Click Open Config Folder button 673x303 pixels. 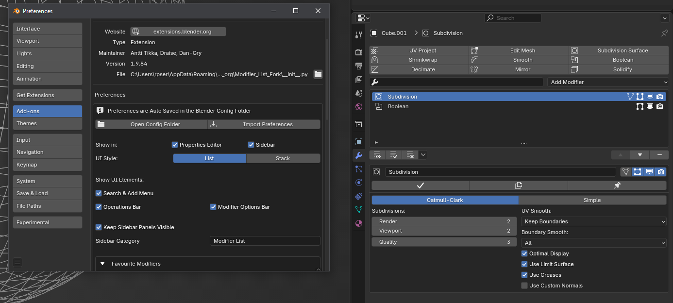(151, 124)
